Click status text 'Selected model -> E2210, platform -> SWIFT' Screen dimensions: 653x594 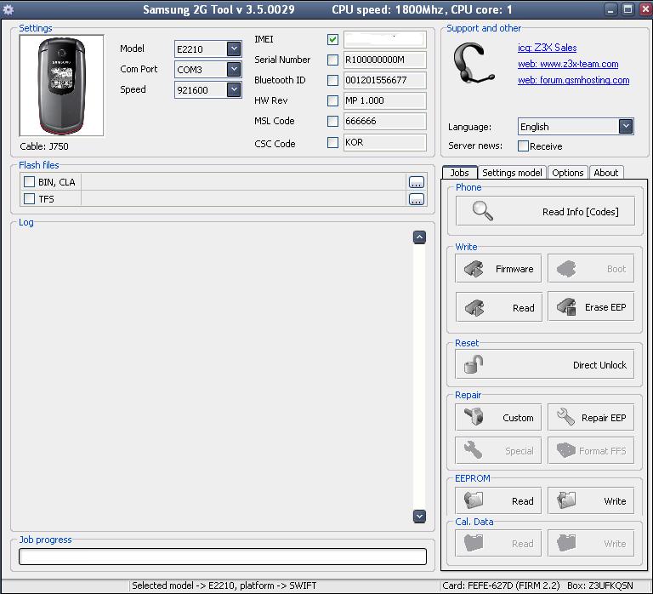point(224,585)
